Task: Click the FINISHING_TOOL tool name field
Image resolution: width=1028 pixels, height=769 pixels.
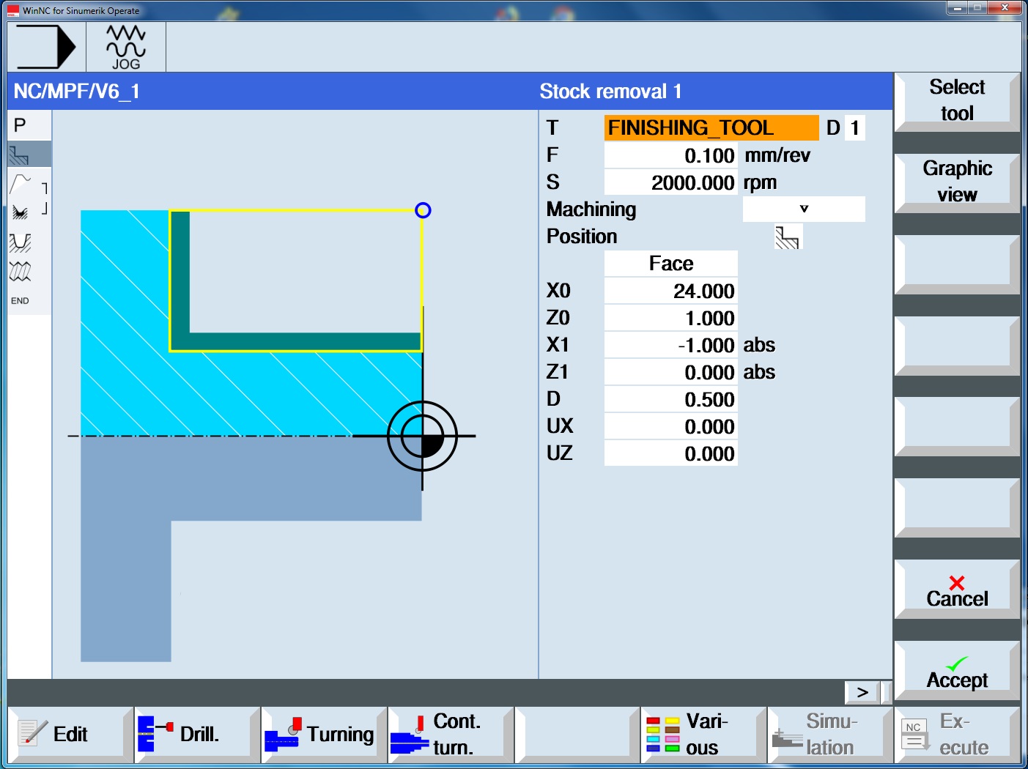Action: (711, 127)
